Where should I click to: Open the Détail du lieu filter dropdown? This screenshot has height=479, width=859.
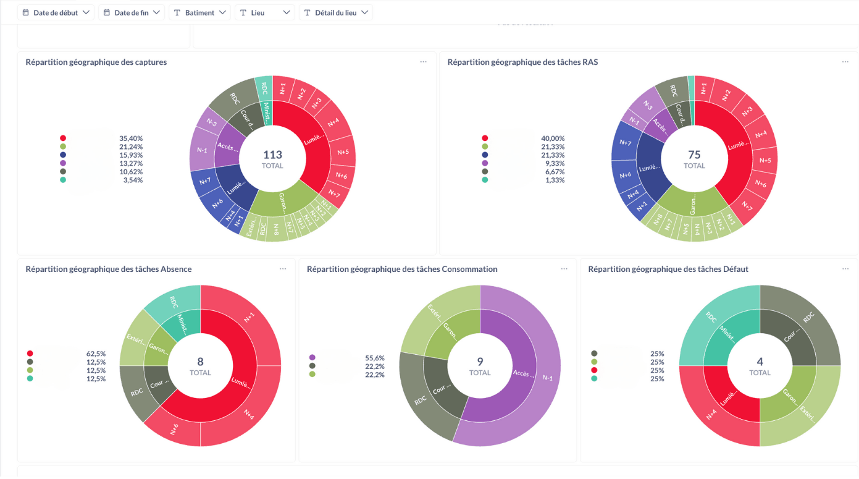(x=336, y=12)
